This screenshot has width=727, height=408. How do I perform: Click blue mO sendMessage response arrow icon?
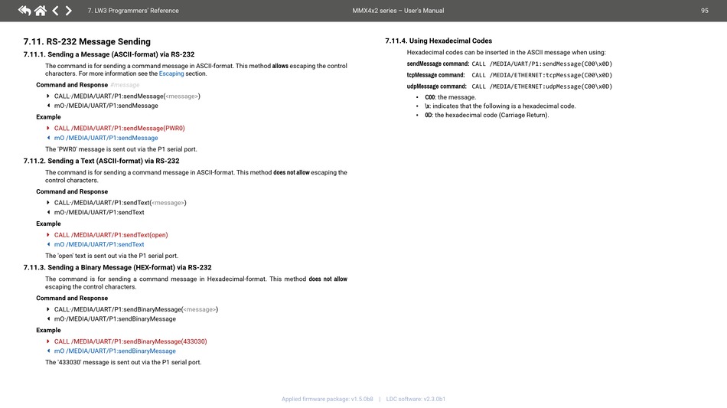pyautogui.click(x=48, y=138)
